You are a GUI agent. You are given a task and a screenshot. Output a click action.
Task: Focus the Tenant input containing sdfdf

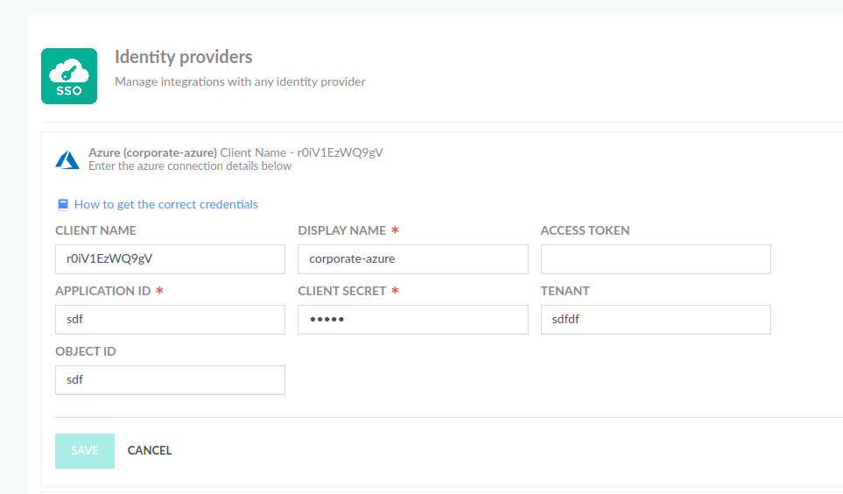656,320
